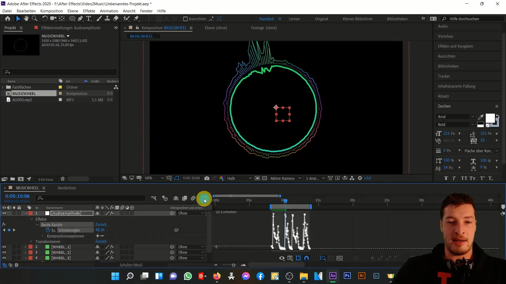Select the Puppet Pin tool
The width and height of the screenshot is (506, 284).
tap(136, 18)
